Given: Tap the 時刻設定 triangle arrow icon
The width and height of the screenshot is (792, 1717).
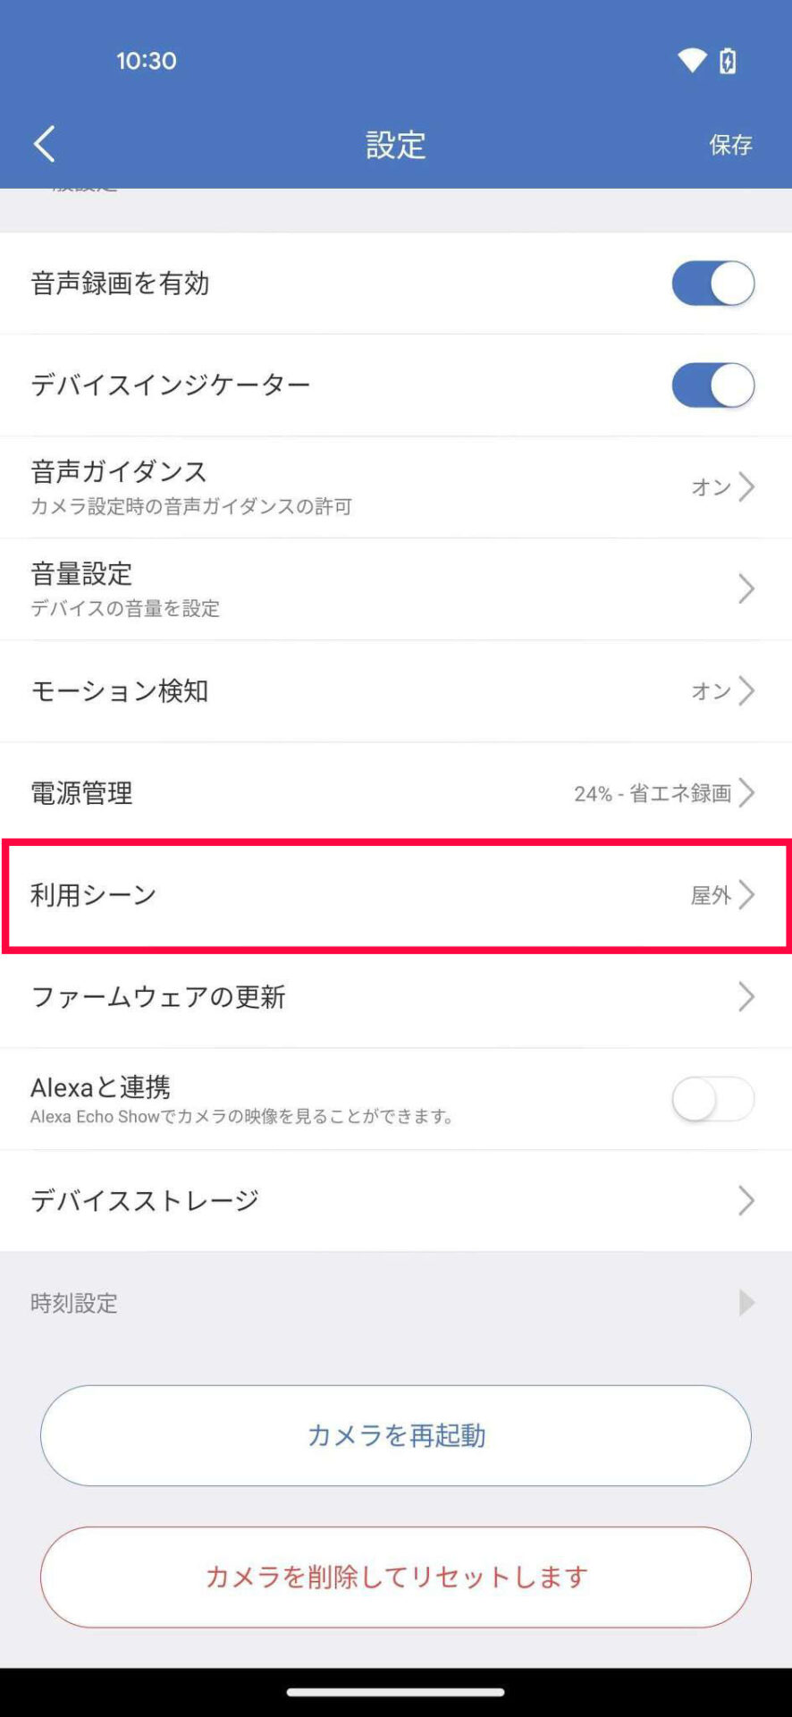Looking at the screenshot, I should tap(746, 1303).
